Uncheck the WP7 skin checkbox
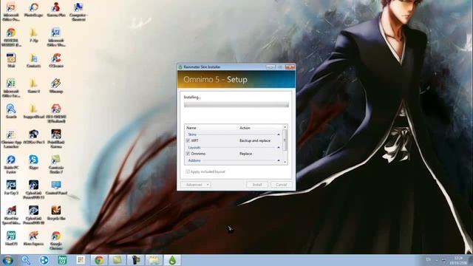Screen dimensions: 473x266 pos(188,141)
